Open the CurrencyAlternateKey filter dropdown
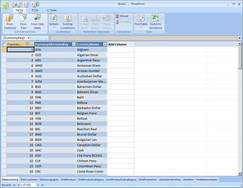The height and width of the screenshot is (188, 243). (74, 44)
